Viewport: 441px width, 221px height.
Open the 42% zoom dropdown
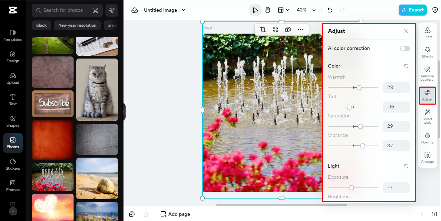tap(306, 10)
